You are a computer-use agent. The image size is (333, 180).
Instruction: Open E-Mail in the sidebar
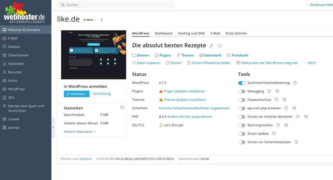[26, 38]
